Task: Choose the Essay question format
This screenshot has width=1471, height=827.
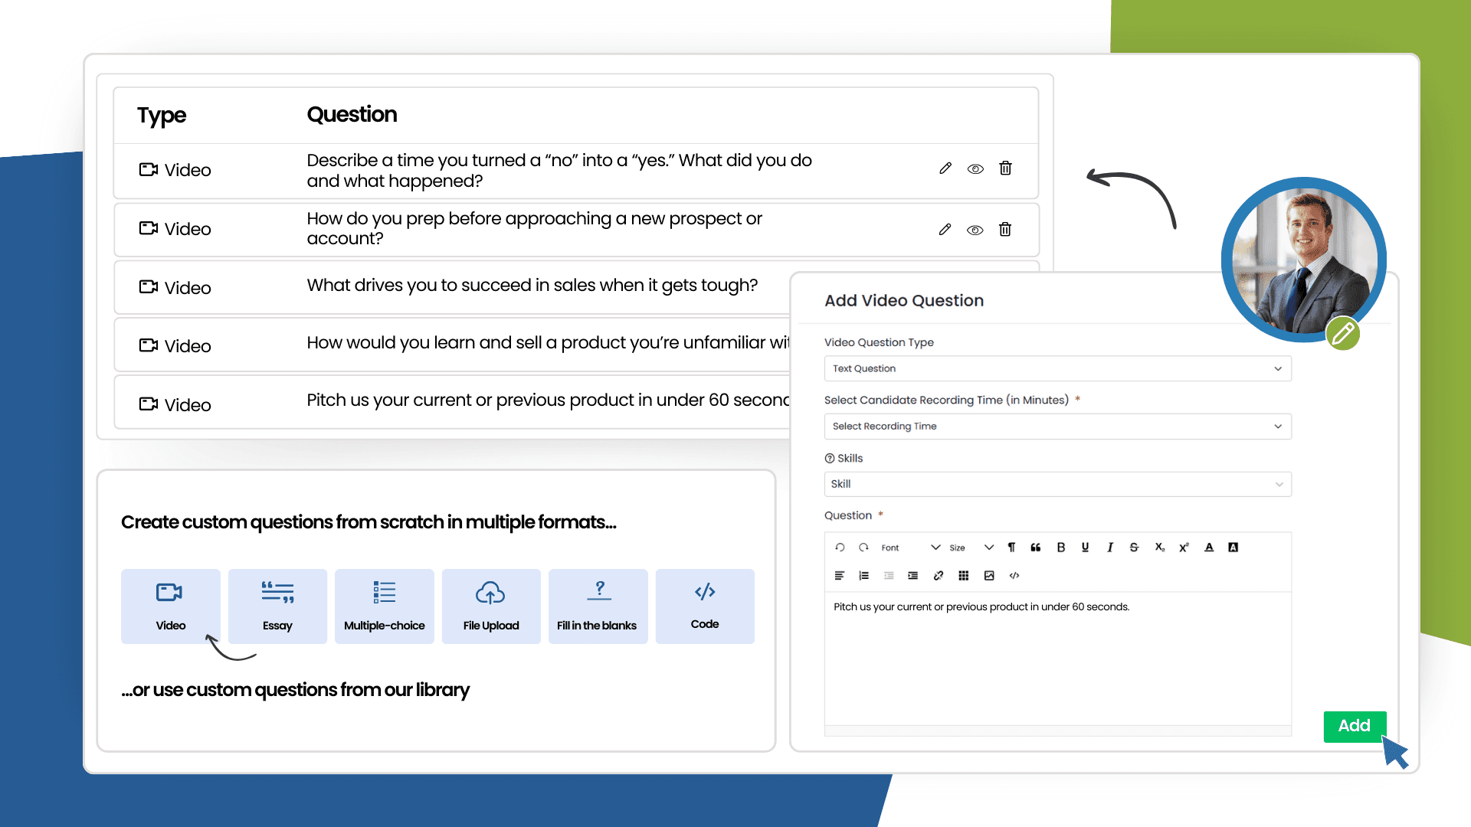Action: (277, 606)
